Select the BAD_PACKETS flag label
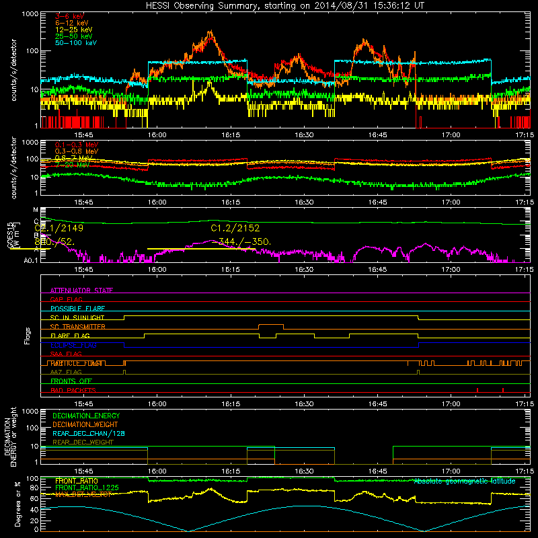Viewport: 538px width, 538px height. tap(73, 390)
